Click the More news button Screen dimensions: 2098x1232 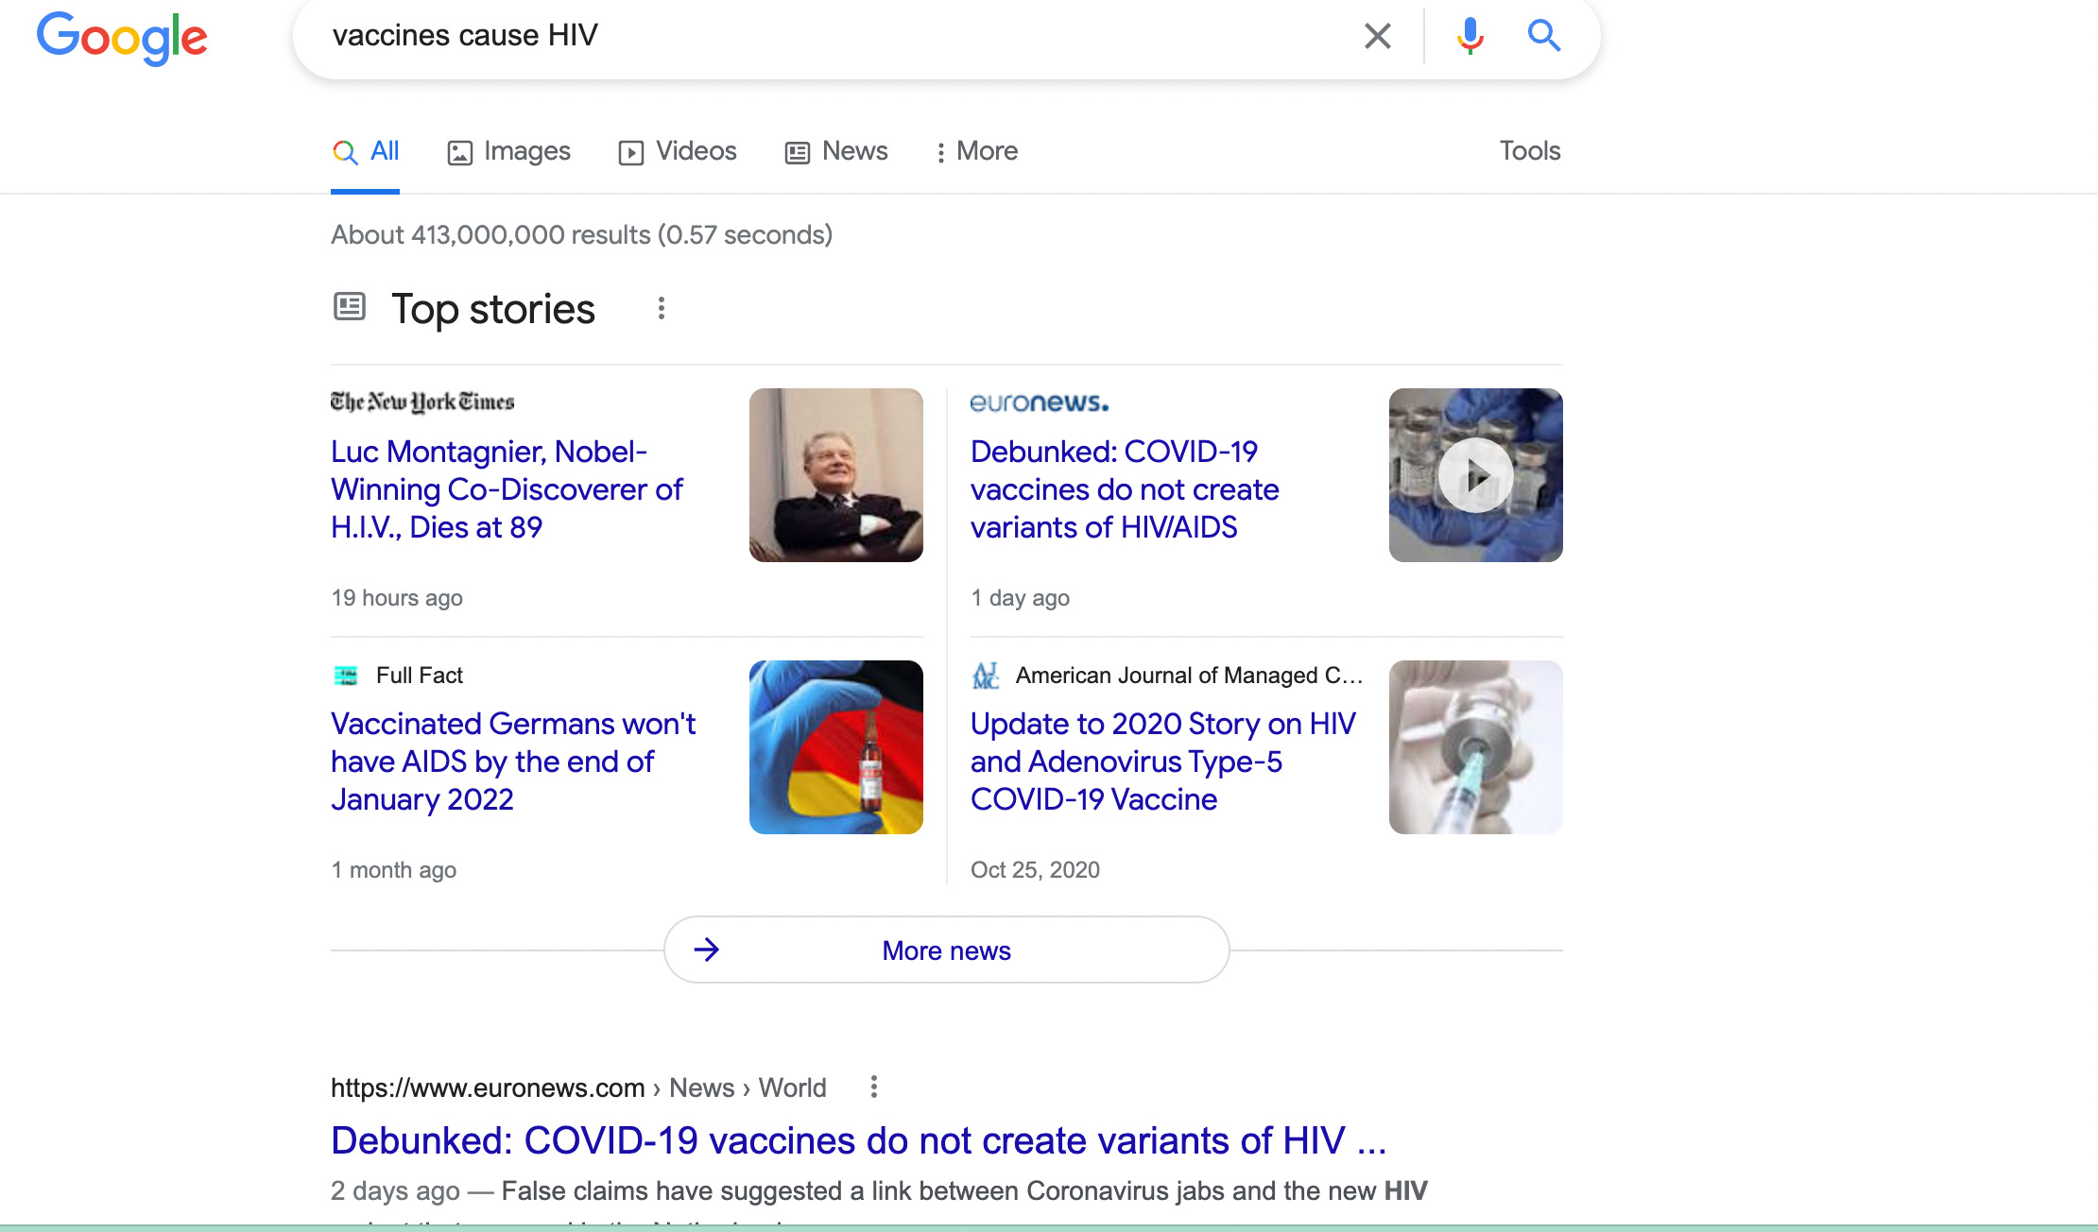point(946,950)
